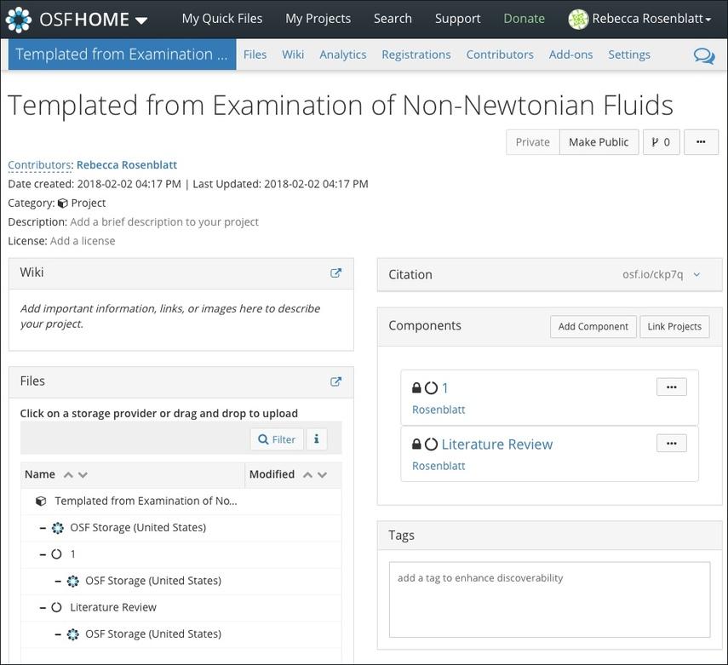Click Rosenblatt under Literature Review
Screen dimensions: 728x665
[x=439, y=466]
